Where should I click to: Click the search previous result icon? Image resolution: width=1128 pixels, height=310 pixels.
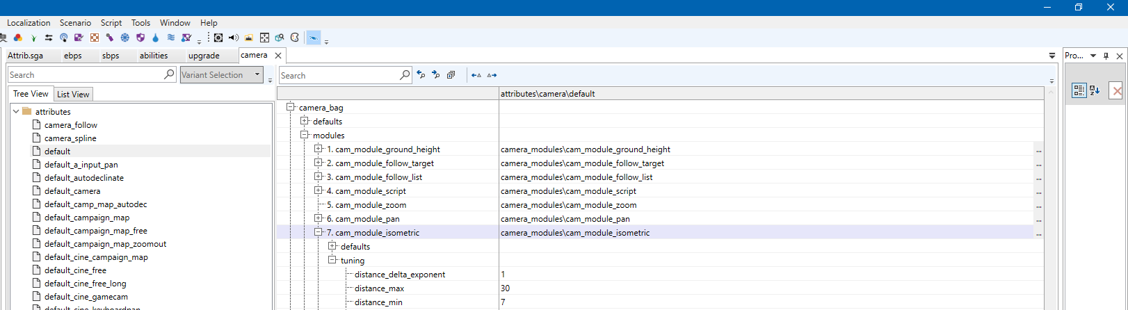[421, 75]
